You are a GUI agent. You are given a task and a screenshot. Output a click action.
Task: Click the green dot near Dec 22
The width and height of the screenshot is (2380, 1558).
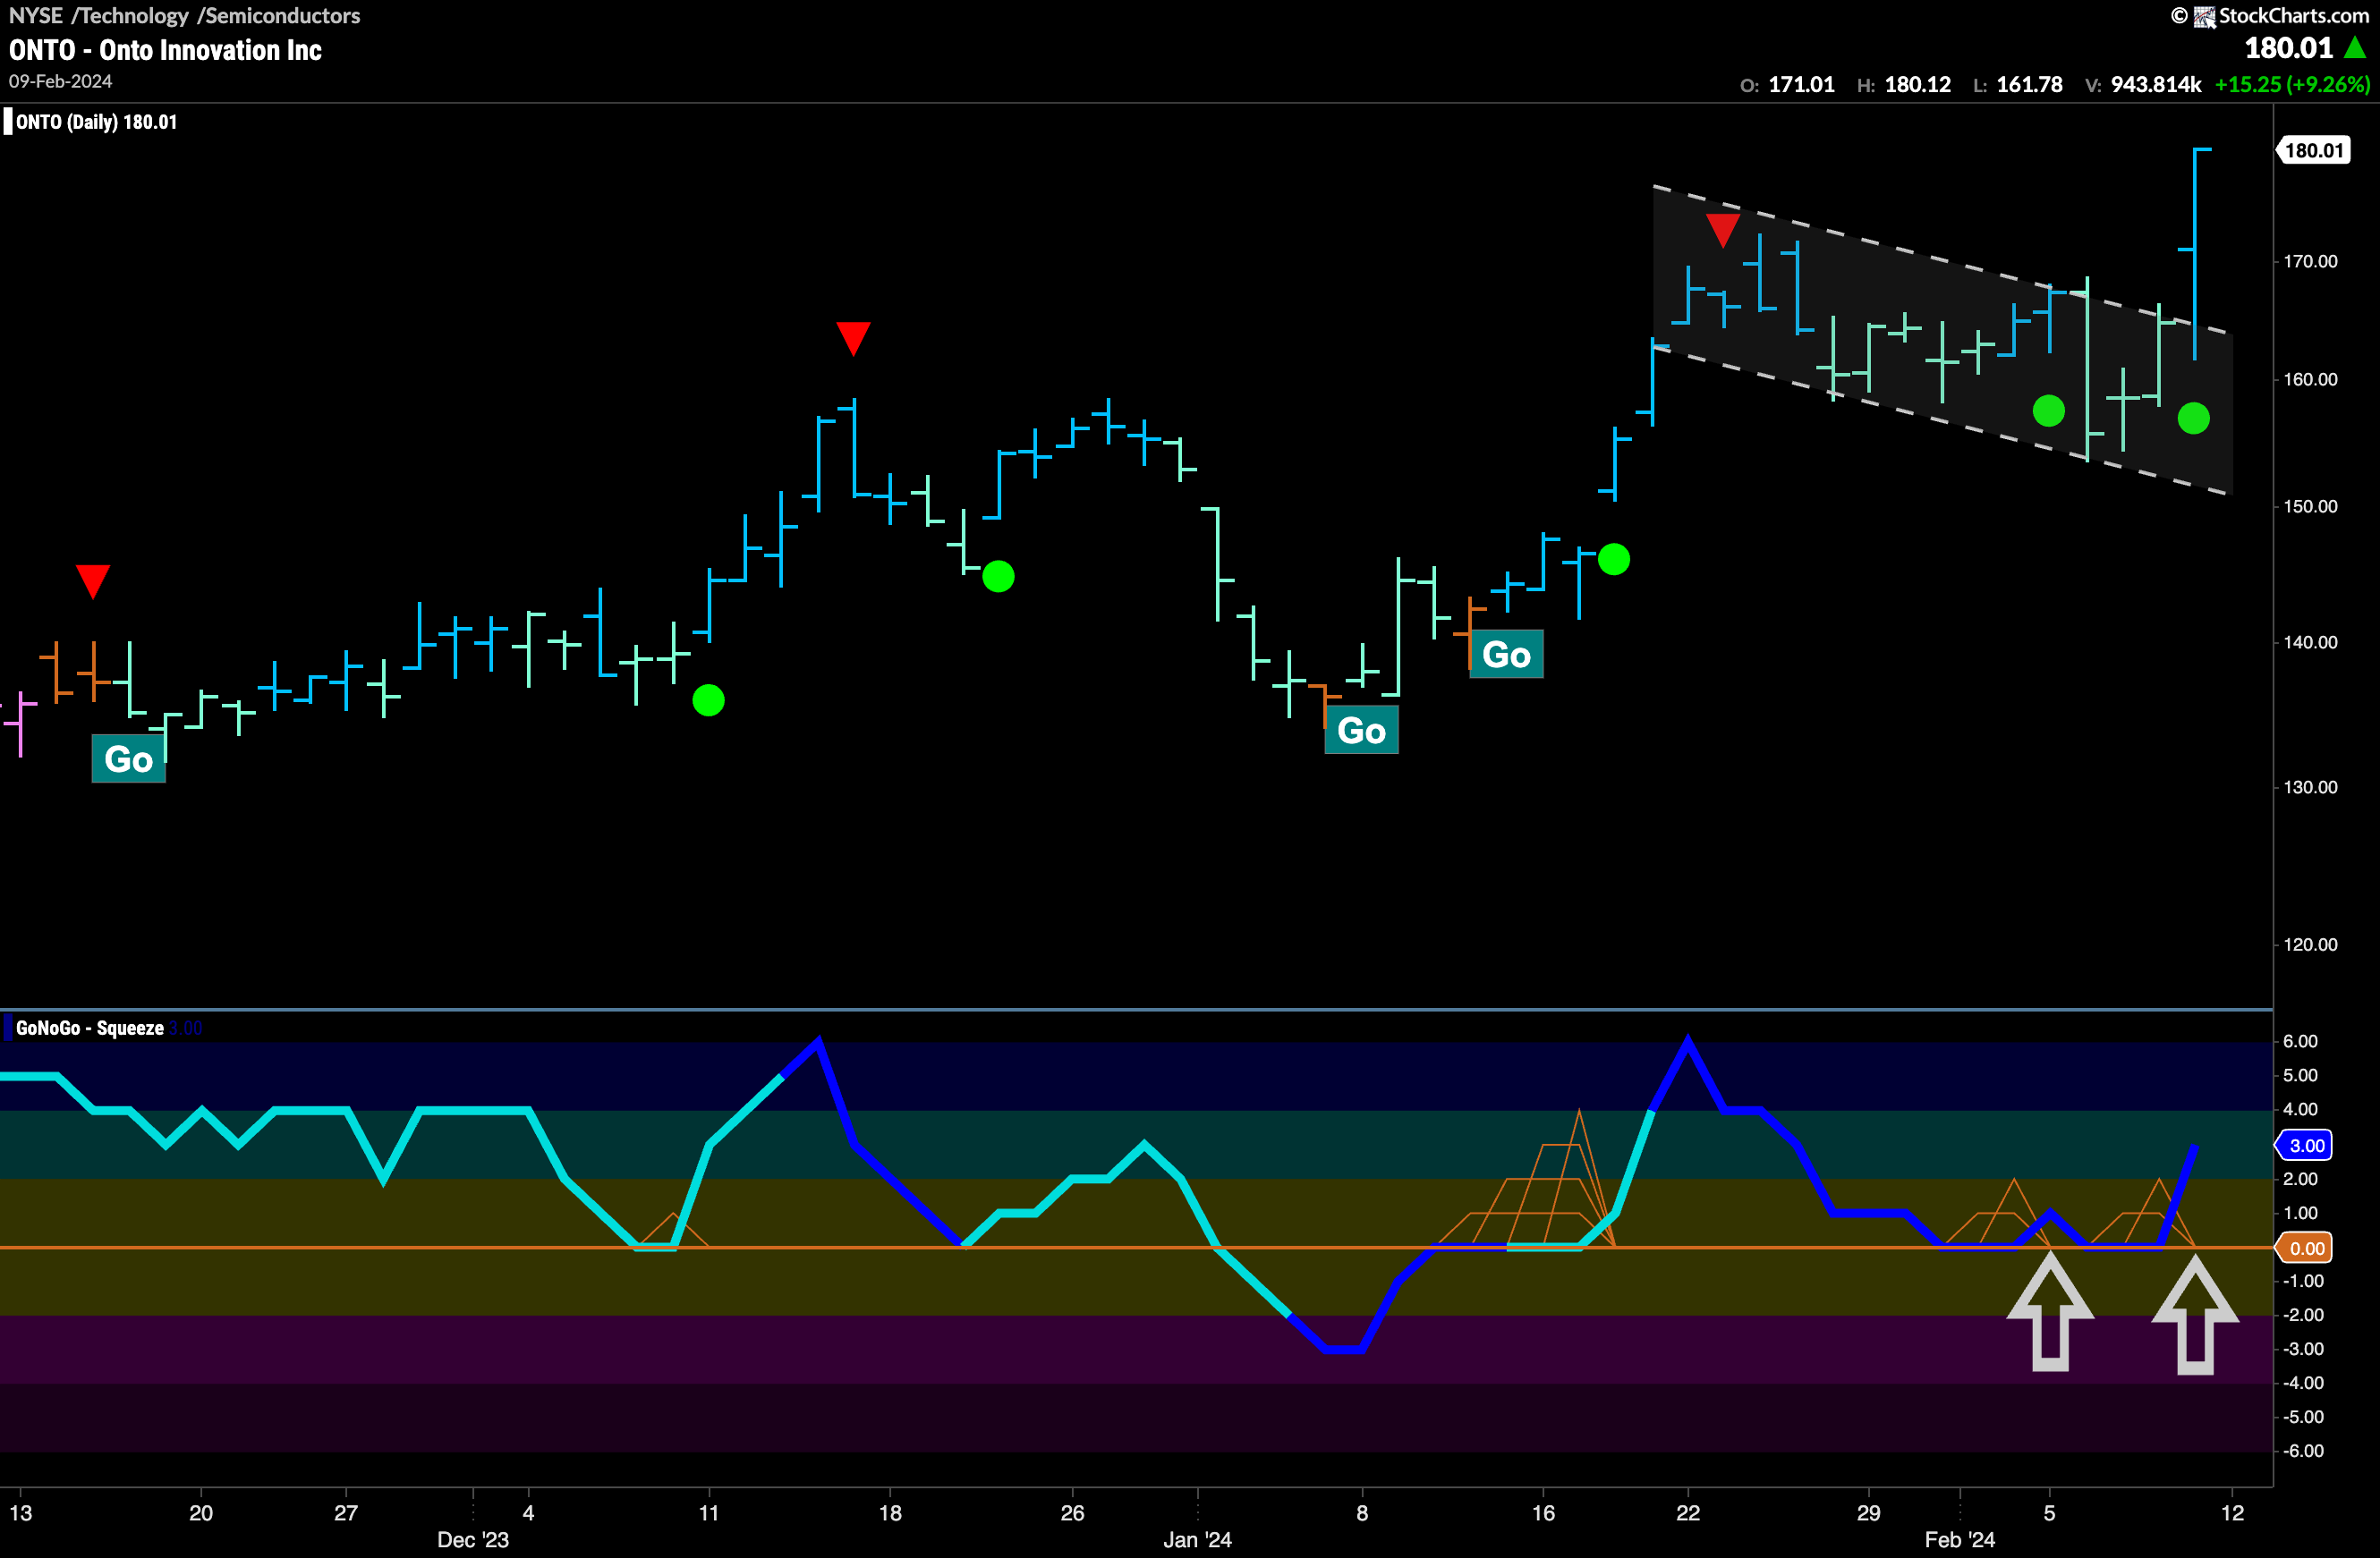(x=998, y=576)
